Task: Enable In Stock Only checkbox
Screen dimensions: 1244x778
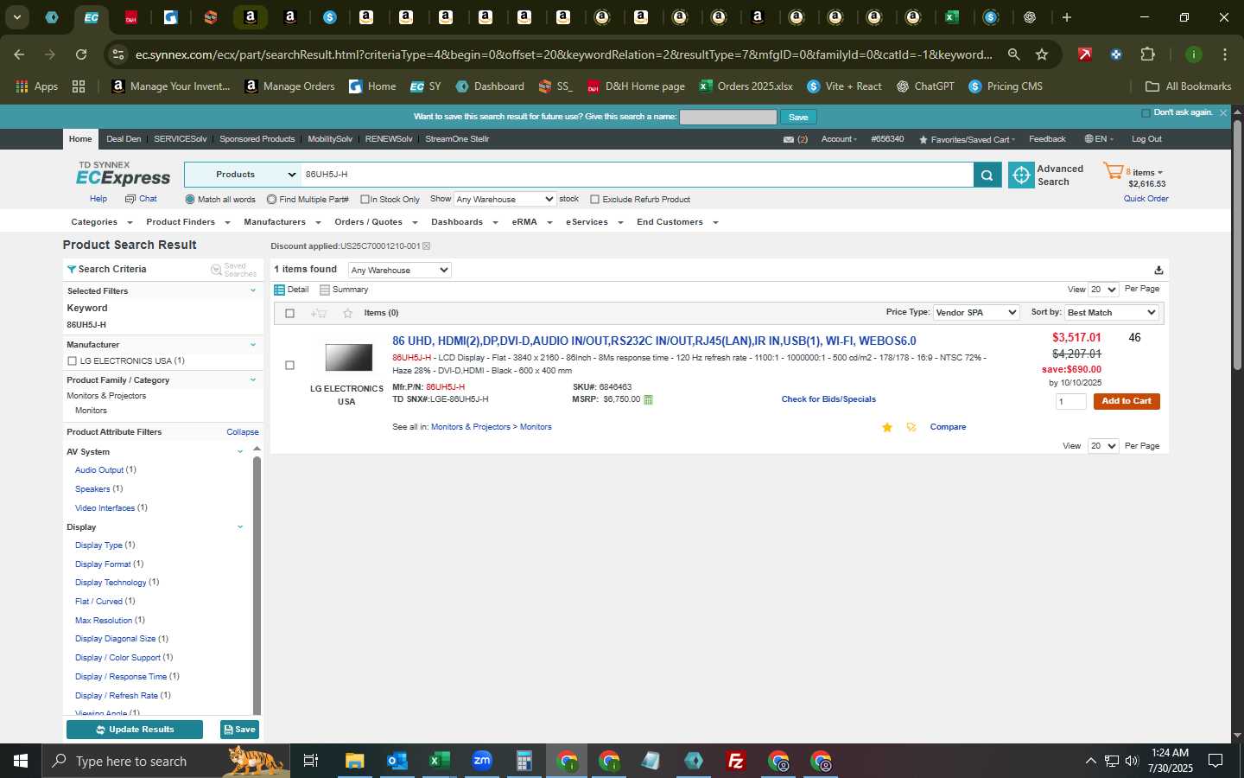Action: point(365,200)
